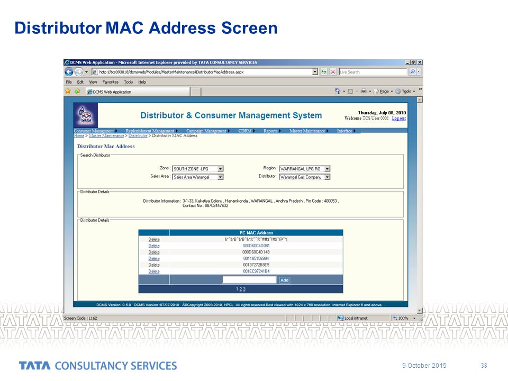Click the Print icon in toolbar
This screenshot has height=381, width=508.
pyautogui.click(x=364, y=92)
